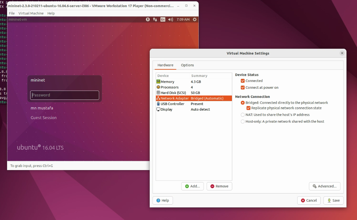
Task: Open the En keyboard layout indicator
Action: (x=163, y=19)
